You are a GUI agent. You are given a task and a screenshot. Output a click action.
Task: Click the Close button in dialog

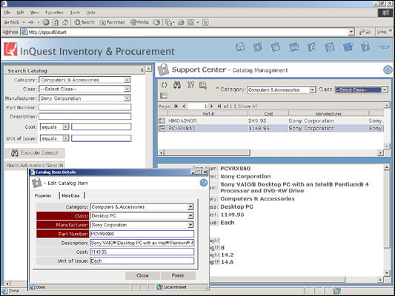(142, 275)
